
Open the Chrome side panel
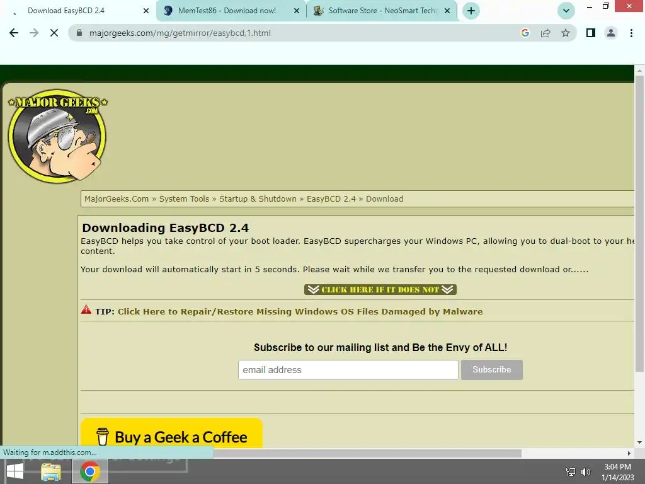pos(591,33)
